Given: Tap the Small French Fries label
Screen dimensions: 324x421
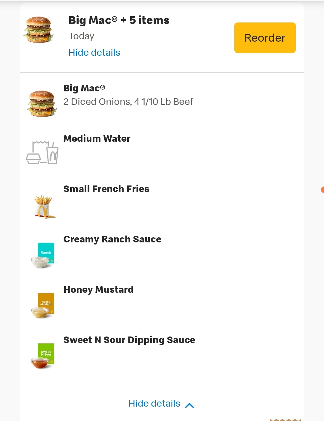Looking at the screenshot, I should [106, 189].
